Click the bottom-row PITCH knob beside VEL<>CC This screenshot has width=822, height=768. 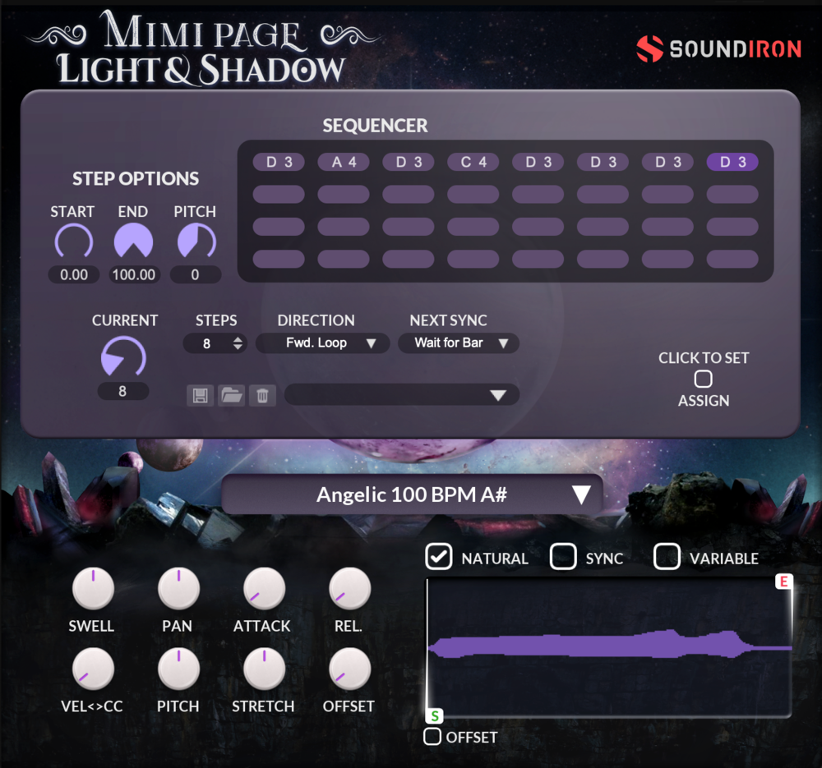coord(178,669)
